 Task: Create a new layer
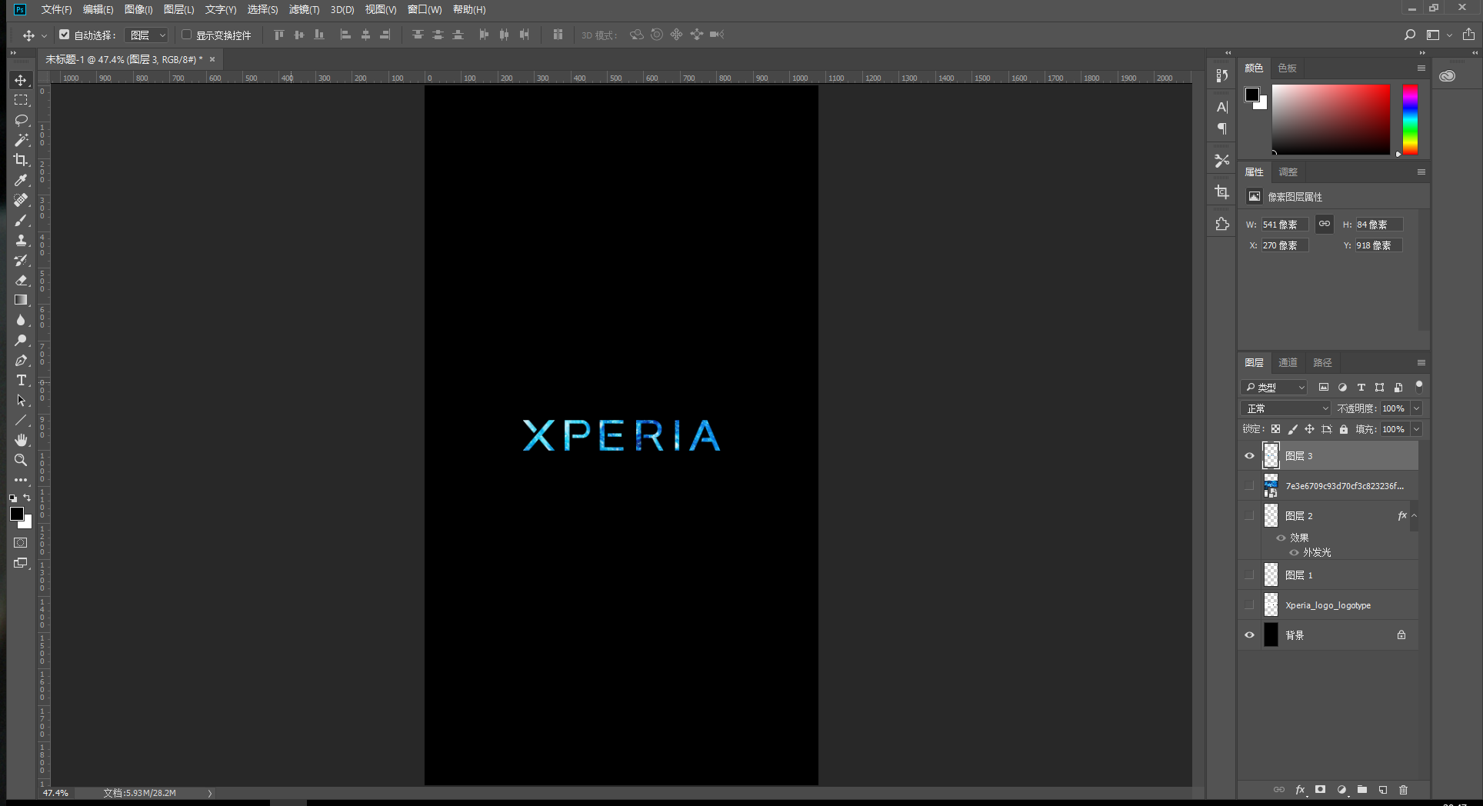coord(1383,790)
